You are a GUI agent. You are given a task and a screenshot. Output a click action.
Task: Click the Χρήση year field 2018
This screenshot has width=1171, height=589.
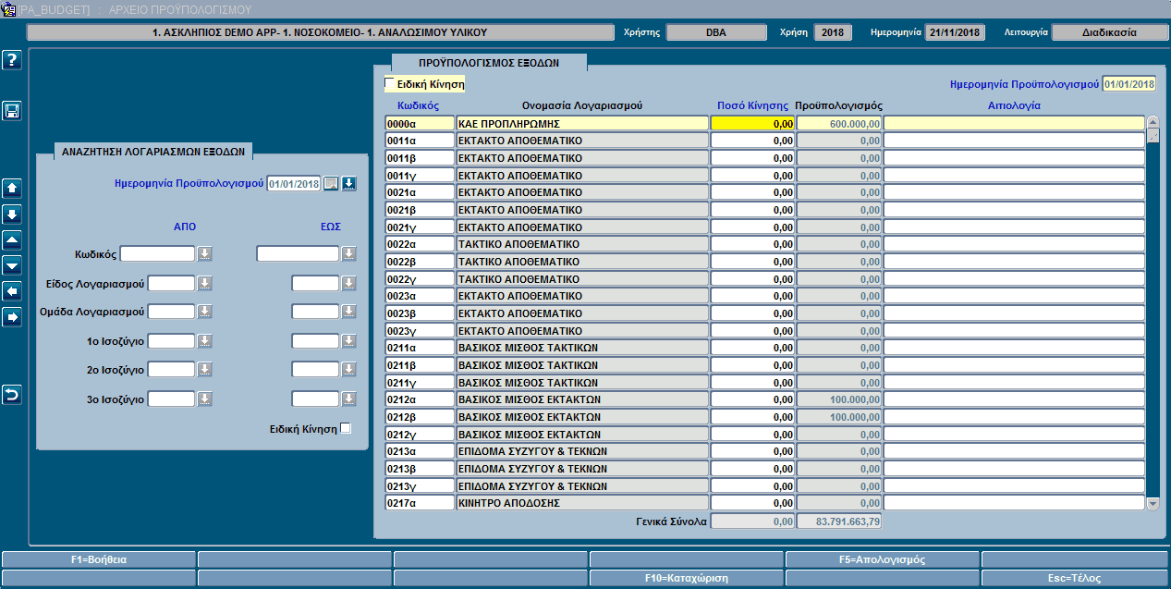point(833,32)
